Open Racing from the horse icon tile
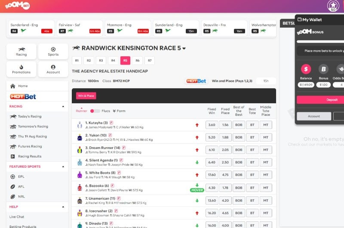Screen dimensions: 344x228 pyautogui.click(x=21, y=52)
